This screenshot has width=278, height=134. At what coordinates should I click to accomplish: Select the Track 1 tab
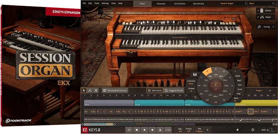point(259,91)
